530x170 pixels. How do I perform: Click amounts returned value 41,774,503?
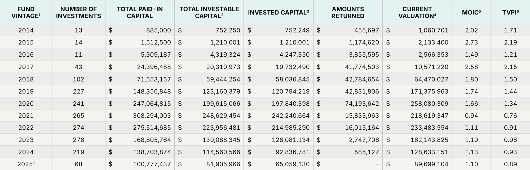[x=362, y=67]
